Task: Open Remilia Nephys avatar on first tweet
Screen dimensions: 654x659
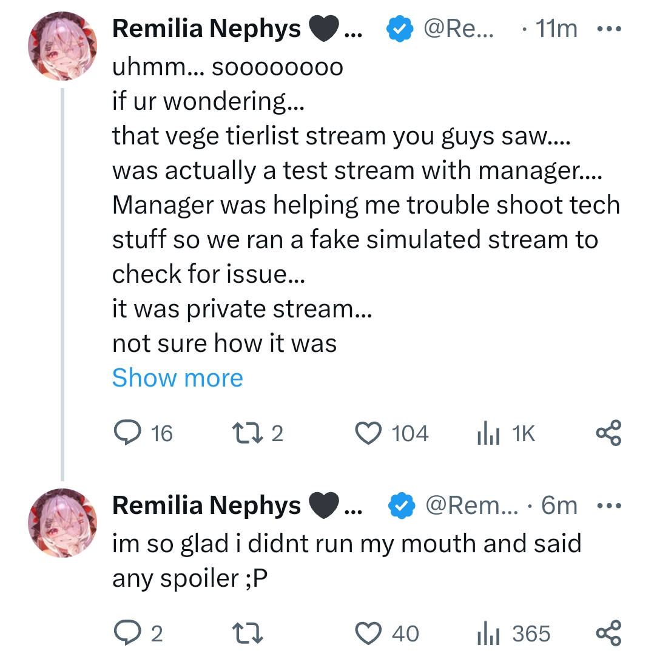Action: coord(62,46)
